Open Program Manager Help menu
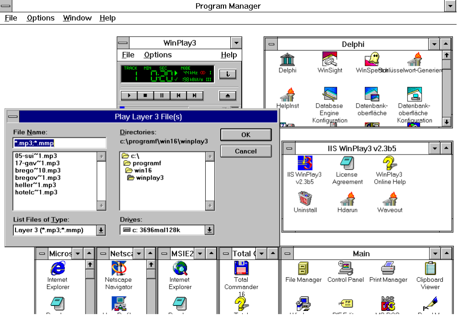The width and height of the screenshot is (457, 315). (x=107, y=18)
